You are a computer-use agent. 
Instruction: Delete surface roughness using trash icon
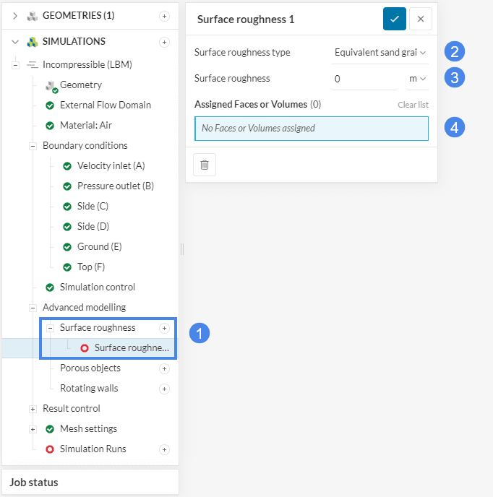pyautogui.click(x=205, y=165)
